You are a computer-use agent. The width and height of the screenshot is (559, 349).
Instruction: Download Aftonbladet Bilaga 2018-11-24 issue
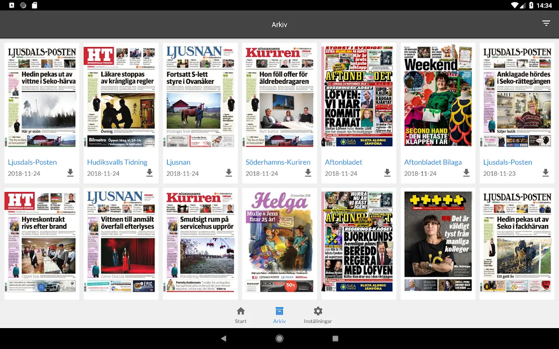pos(466,173)
